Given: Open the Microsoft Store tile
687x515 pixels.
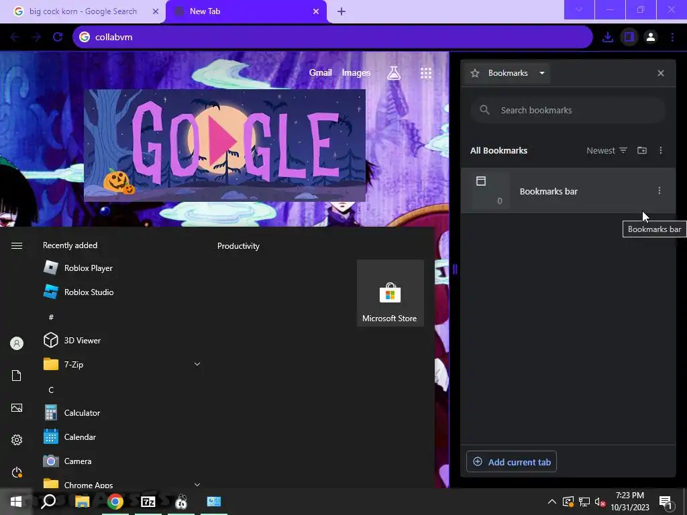Looking at the screenshot, I should coord(390,293).
